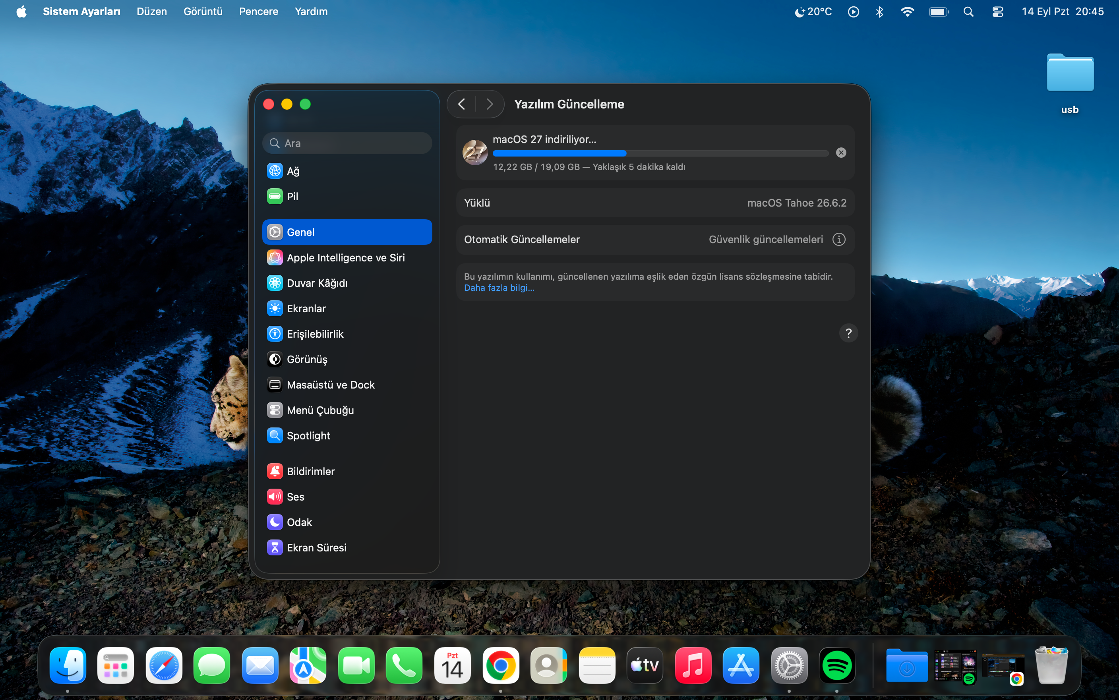Screen dimensions: 1119x700
Task: Open Calendar from the Dock
Action: [452, 665]
